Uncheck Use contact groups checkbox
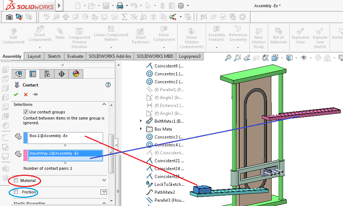The image size is (343, 206). 26,112
